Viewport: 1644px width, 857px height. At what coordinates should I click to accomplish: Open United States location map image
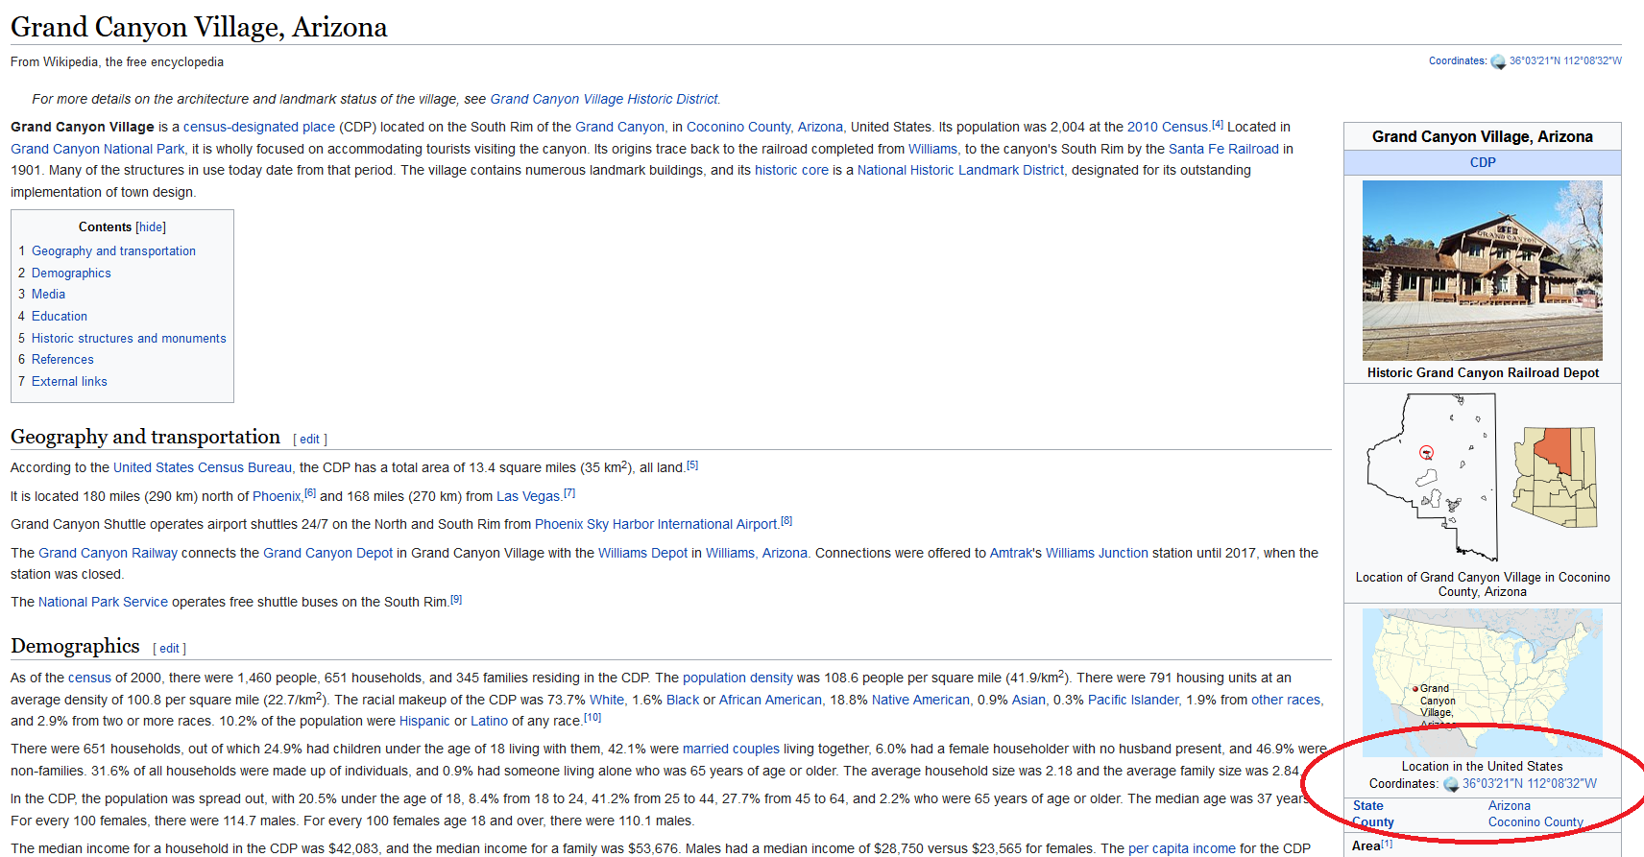pyautogui.click(x=1483, y=682)
